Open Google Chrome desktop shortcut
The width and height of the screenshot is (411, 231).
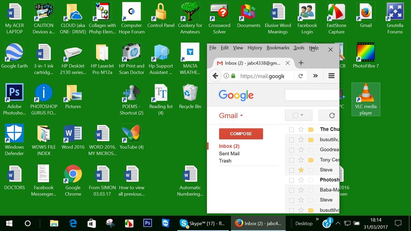[73, 181]
